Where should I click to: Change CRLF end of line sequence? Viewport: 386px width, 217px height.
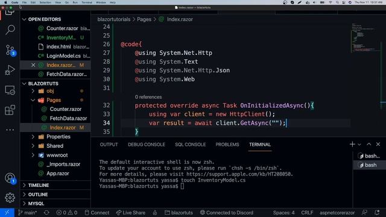pyautogui.click(x=307, y=213)
